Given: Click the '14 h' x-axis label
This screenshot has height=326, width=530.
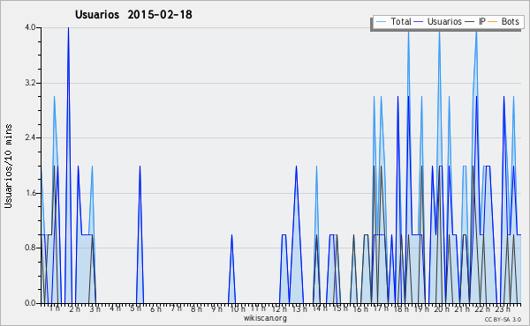Looking at the screenshot, I should 320,308.
